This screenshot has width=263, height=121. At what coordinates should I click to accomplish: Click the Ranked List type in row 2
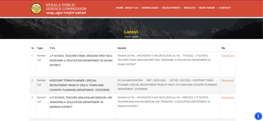coord(41,82)
